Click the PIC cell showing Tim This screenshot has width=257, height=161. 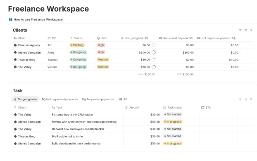pos(57,45)
